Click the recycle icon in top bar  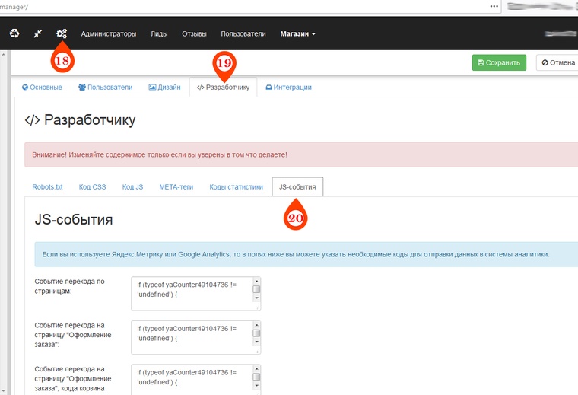pos(14,33)
